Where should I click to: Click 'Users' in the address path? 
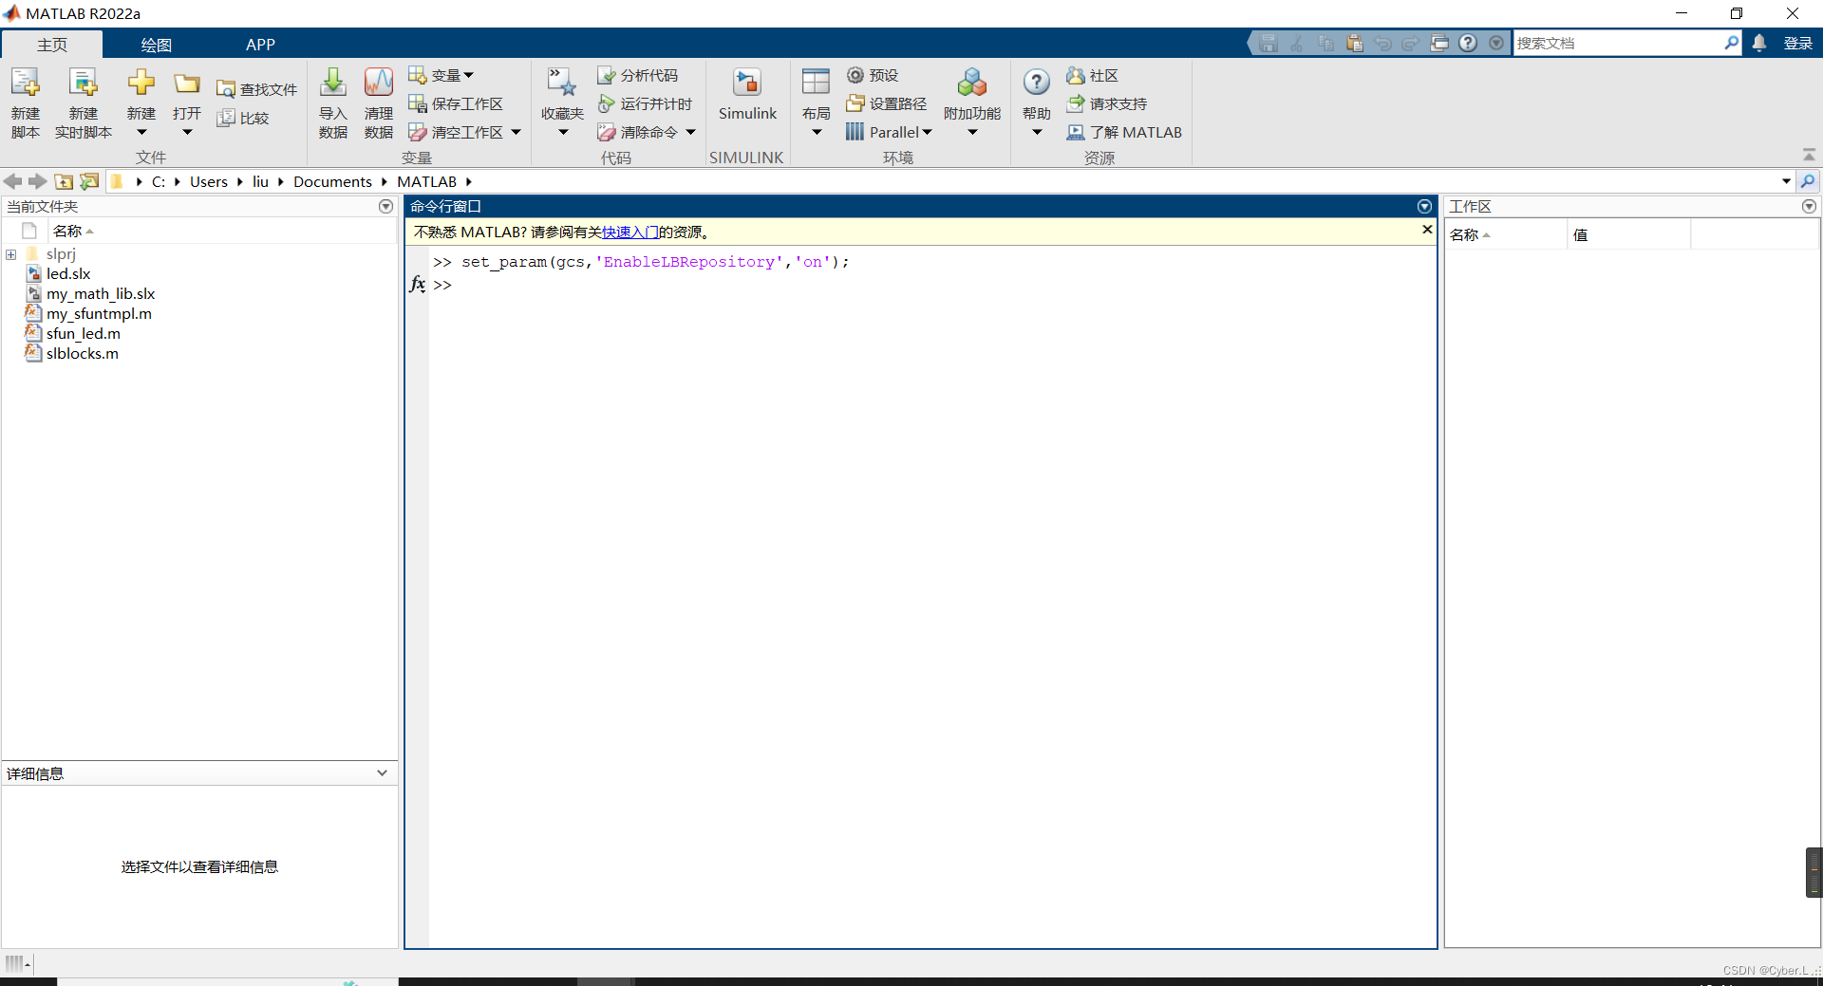click(x=209, y=181)
